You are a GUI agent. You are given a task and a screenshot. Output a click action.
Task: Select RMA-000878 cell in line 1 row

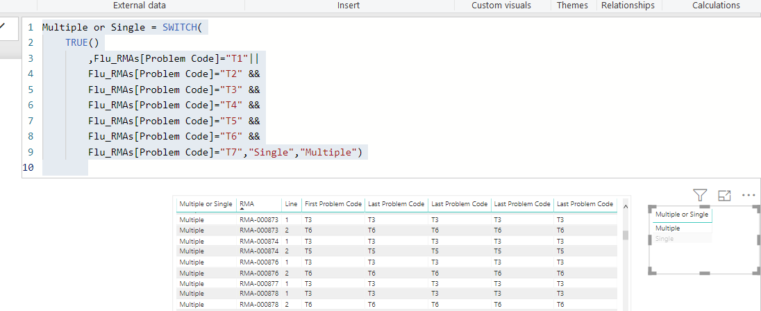259,294
